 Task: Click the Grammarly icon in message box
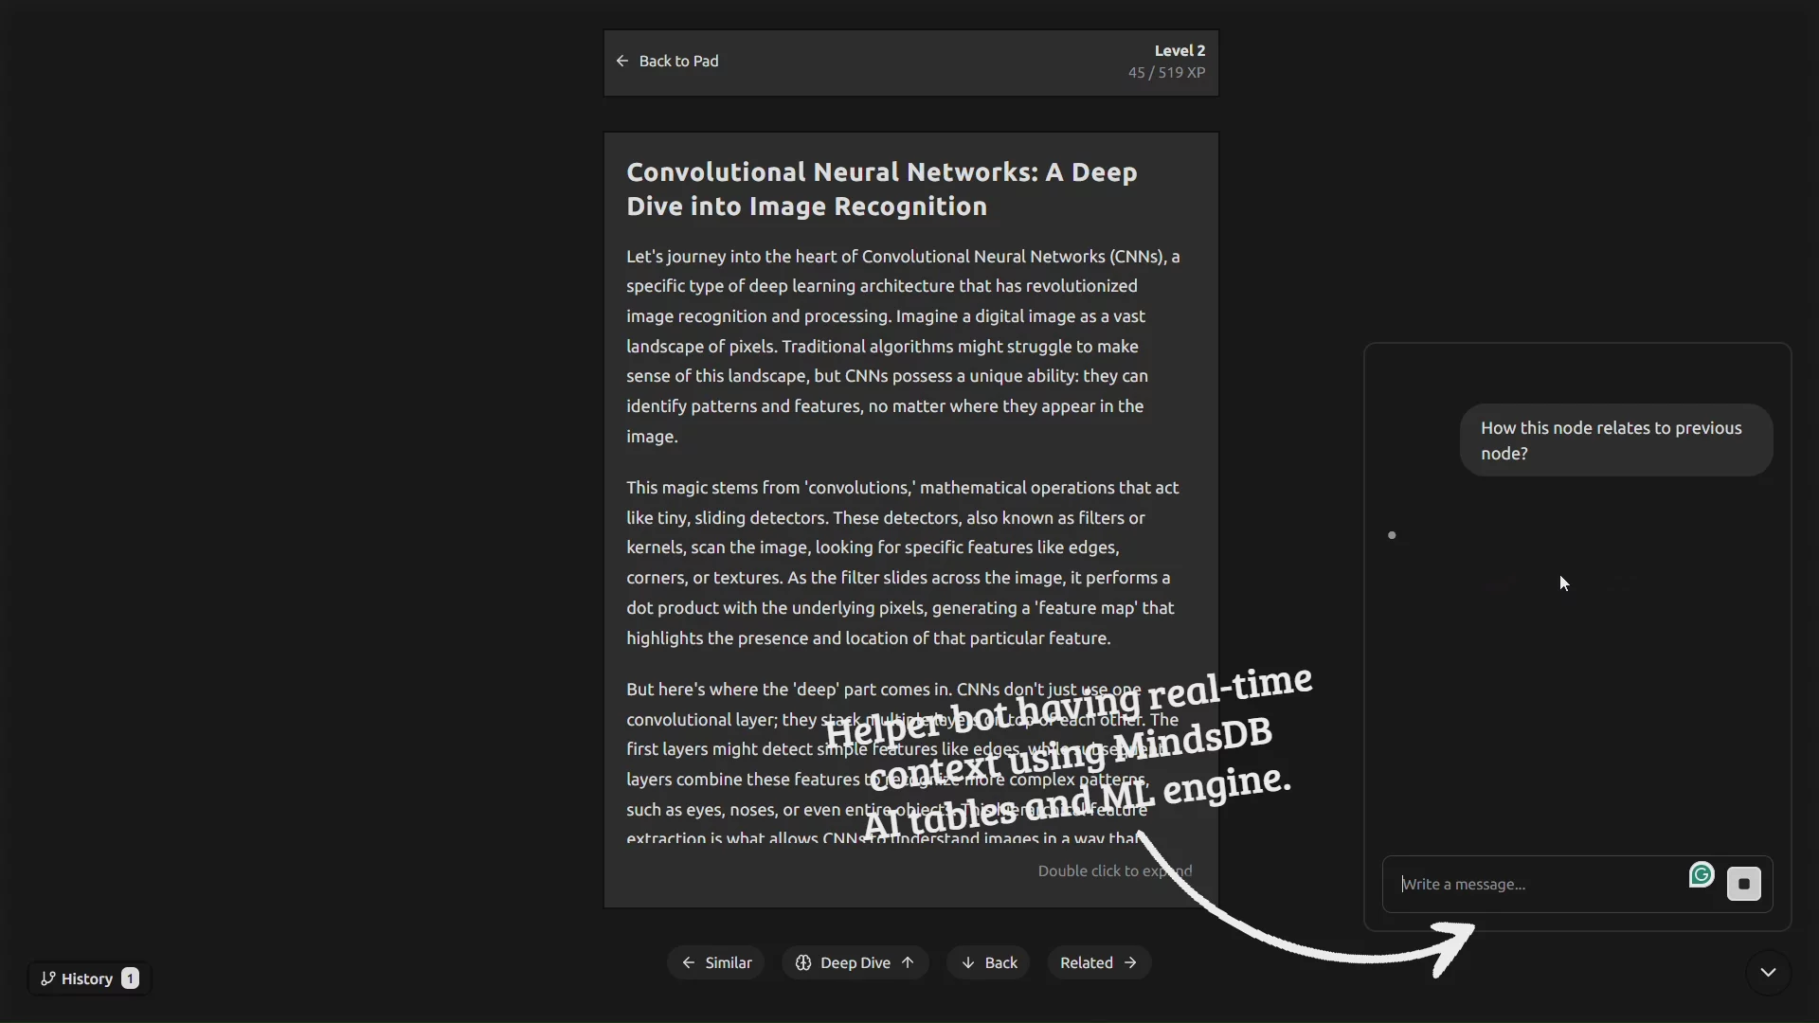coord(1702,874)
